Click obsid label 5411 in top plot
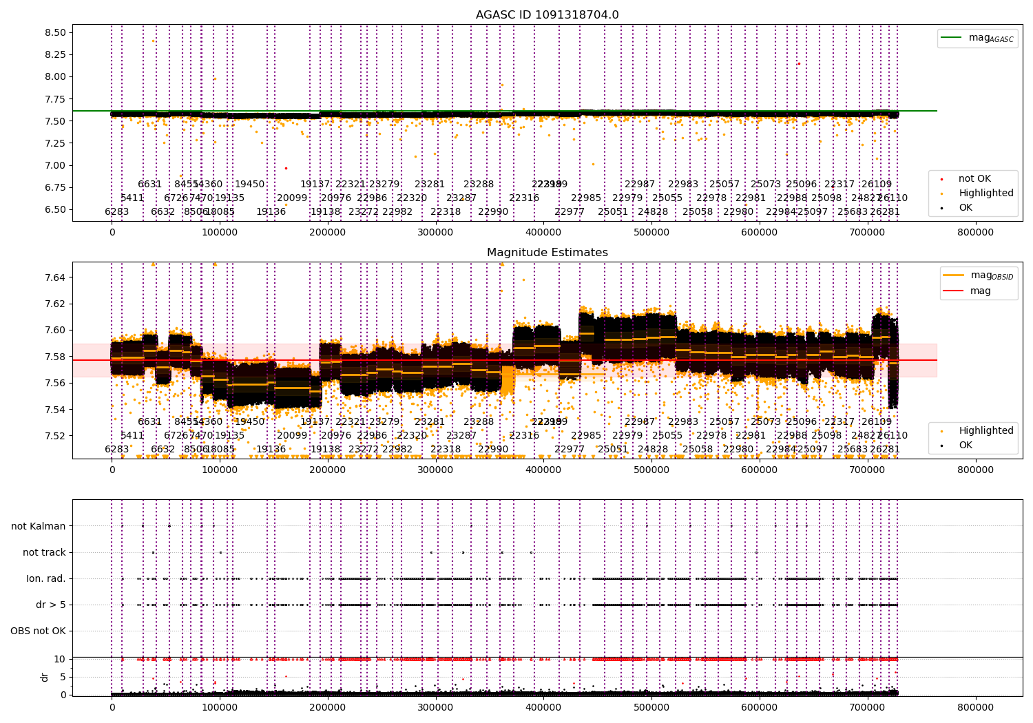The height and width of the screenshot is (723, 1033). (132, 198)
